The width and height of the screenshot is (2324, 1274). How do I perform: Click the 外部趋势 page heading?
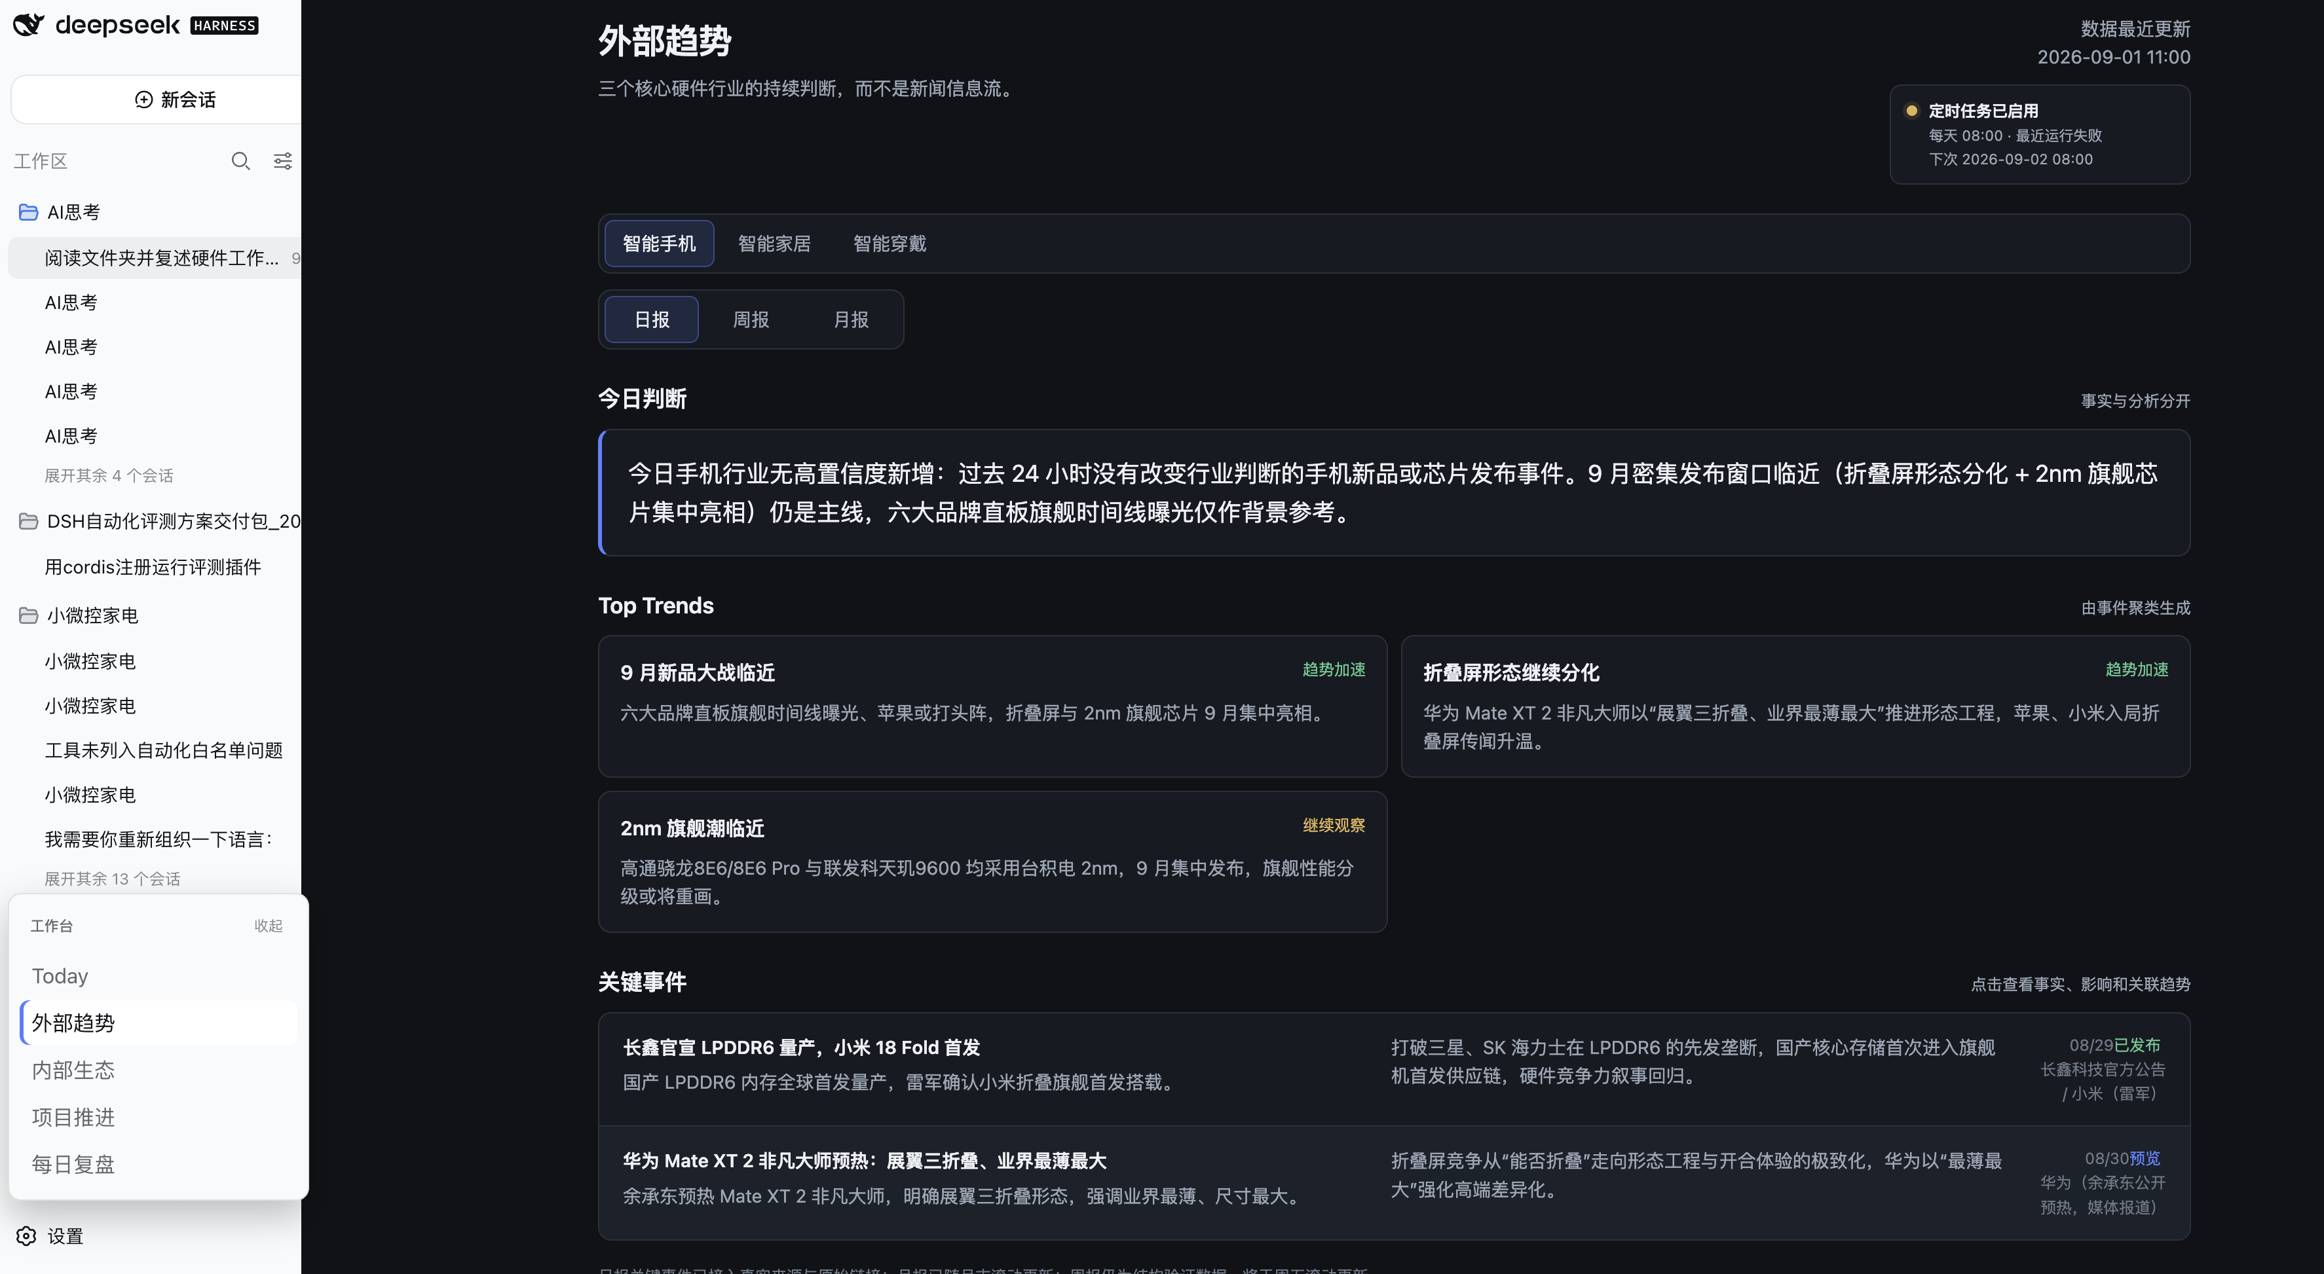coord(665,41)
